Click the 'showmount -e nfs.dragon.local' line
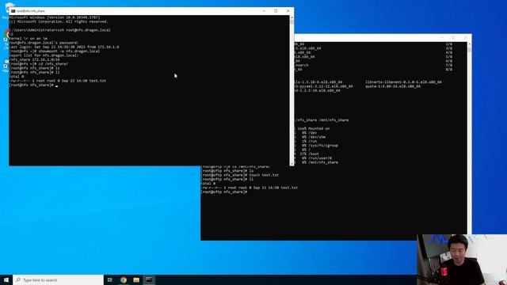 click(x=55, y=51)
